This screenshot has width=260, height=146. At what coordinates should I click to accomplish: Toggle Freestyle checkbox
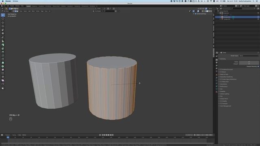click(x=221, y=104)
